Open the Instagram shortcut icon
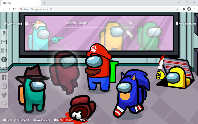This screenshot has height=124, width=198. [4, 86]
